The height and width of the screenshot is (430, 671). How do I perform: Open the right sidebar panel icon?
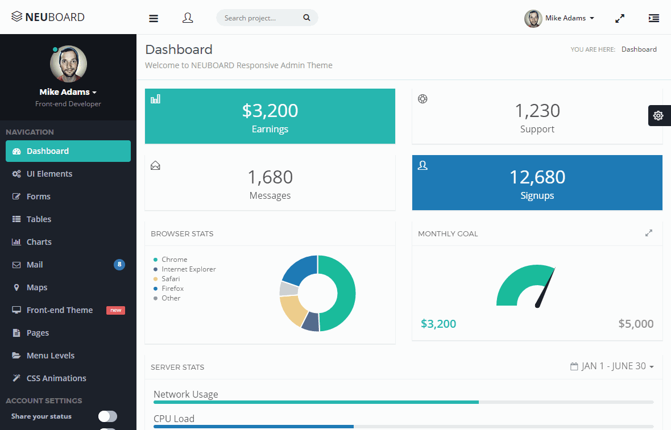click(653, 18)
